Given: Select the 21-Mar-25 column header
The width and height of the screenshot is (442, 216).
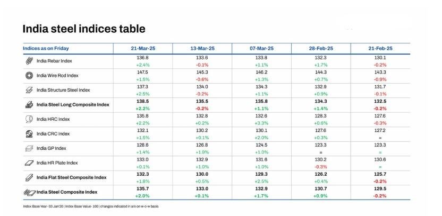Looking at the screenshot, I should tap(143, 48).
